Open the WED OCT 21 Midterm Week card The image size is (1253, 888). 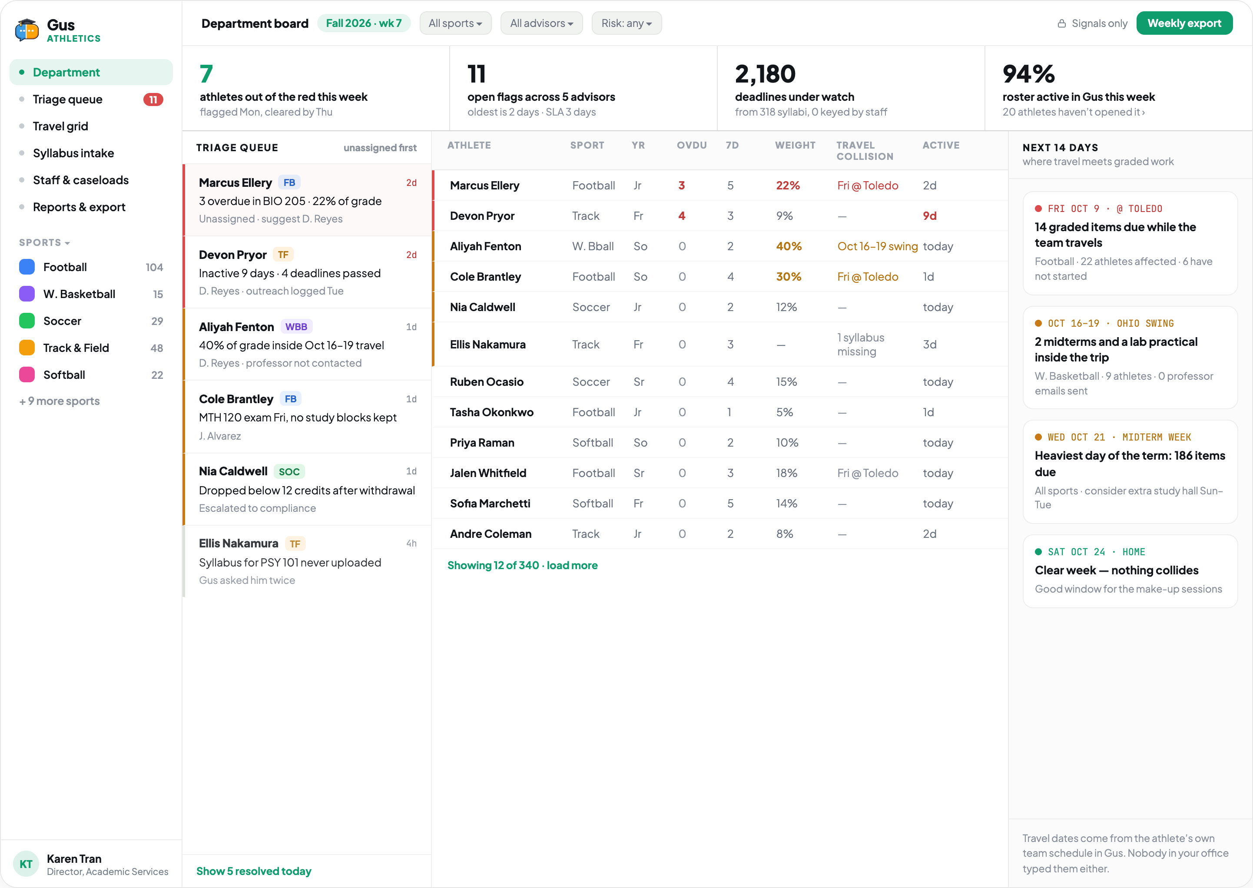pos(1130,472)
